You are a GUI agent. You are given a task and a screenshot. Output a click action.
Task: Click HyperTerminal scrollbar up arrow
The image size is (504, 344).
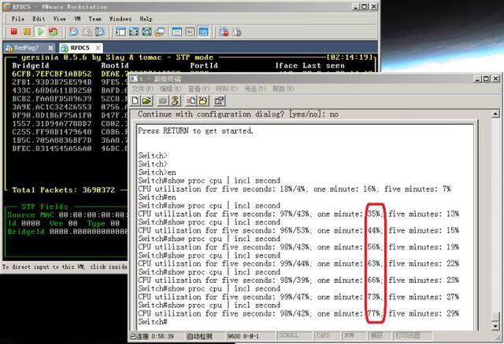tap(495, 114)
